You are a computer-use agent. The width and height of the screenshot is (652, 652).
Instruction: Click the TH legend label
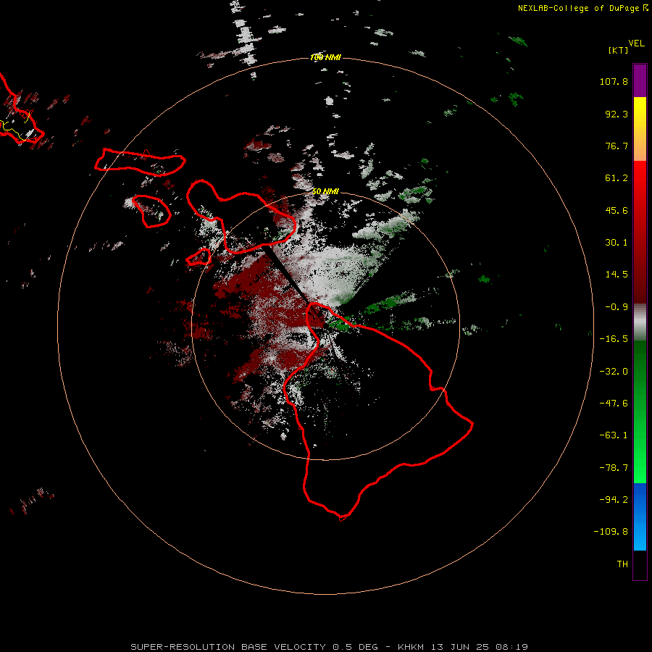pos(622,564)
